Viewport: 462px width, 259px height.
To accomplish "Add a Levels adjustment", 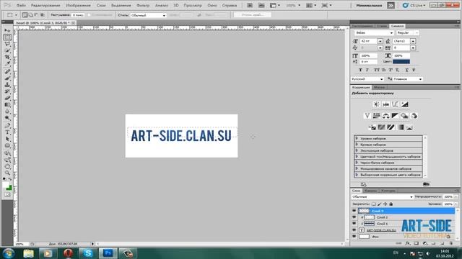I will (x=385, y=104).
